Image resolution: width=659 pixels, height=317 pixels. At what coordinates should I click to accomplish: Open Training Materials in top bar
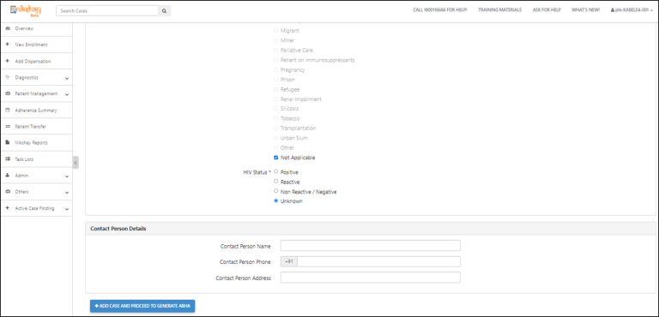499,10
